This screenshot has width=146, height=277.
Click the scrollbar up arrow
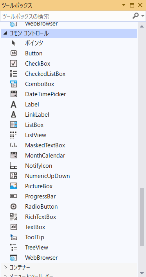click(x=142, y=26)
